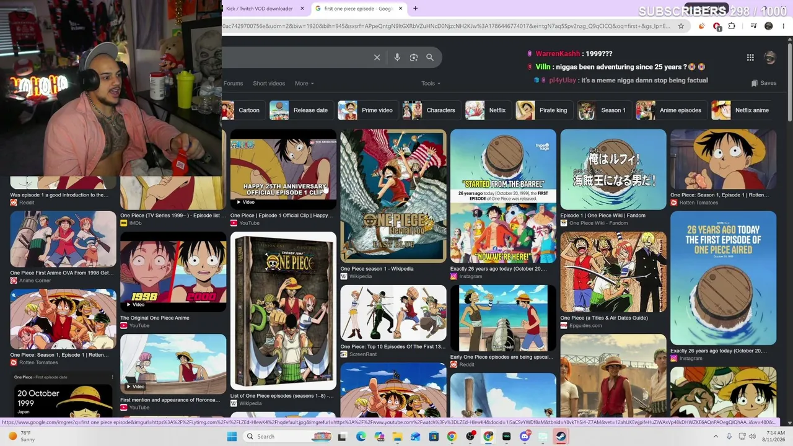Bookmark this page with the star icon
Viewport: 793px width, 446px height.
coord(681,26)
